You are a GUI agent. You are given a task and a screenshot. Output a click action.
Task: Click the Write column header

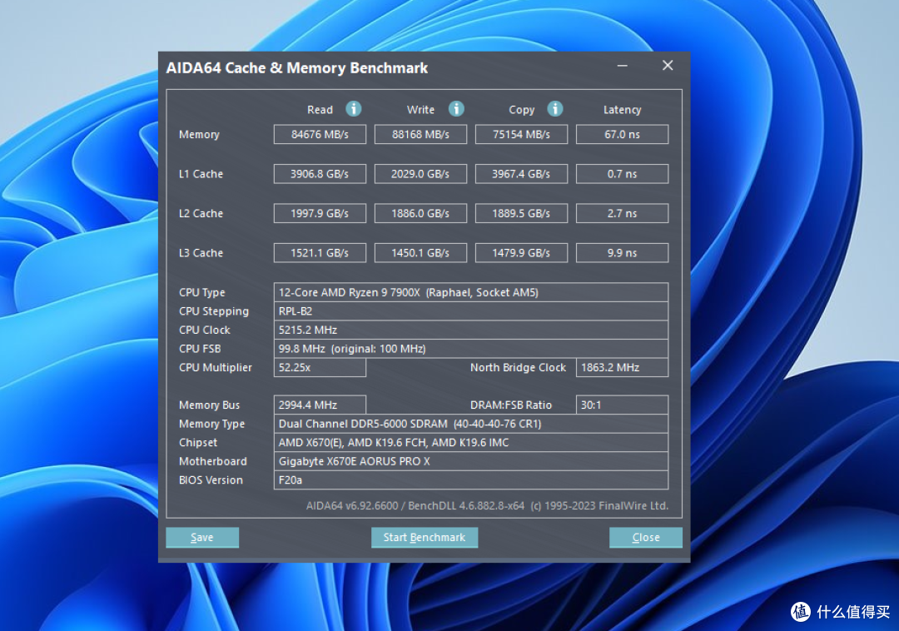[x=420, y=109]
